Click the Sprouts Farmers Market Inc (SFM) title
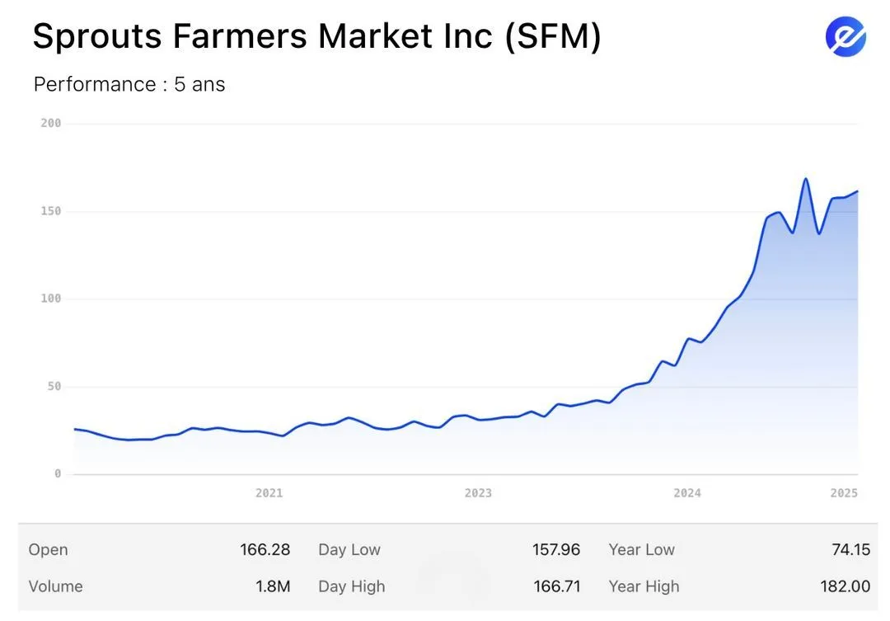This screenshot has height=621, width=890. tap(316, 36)
